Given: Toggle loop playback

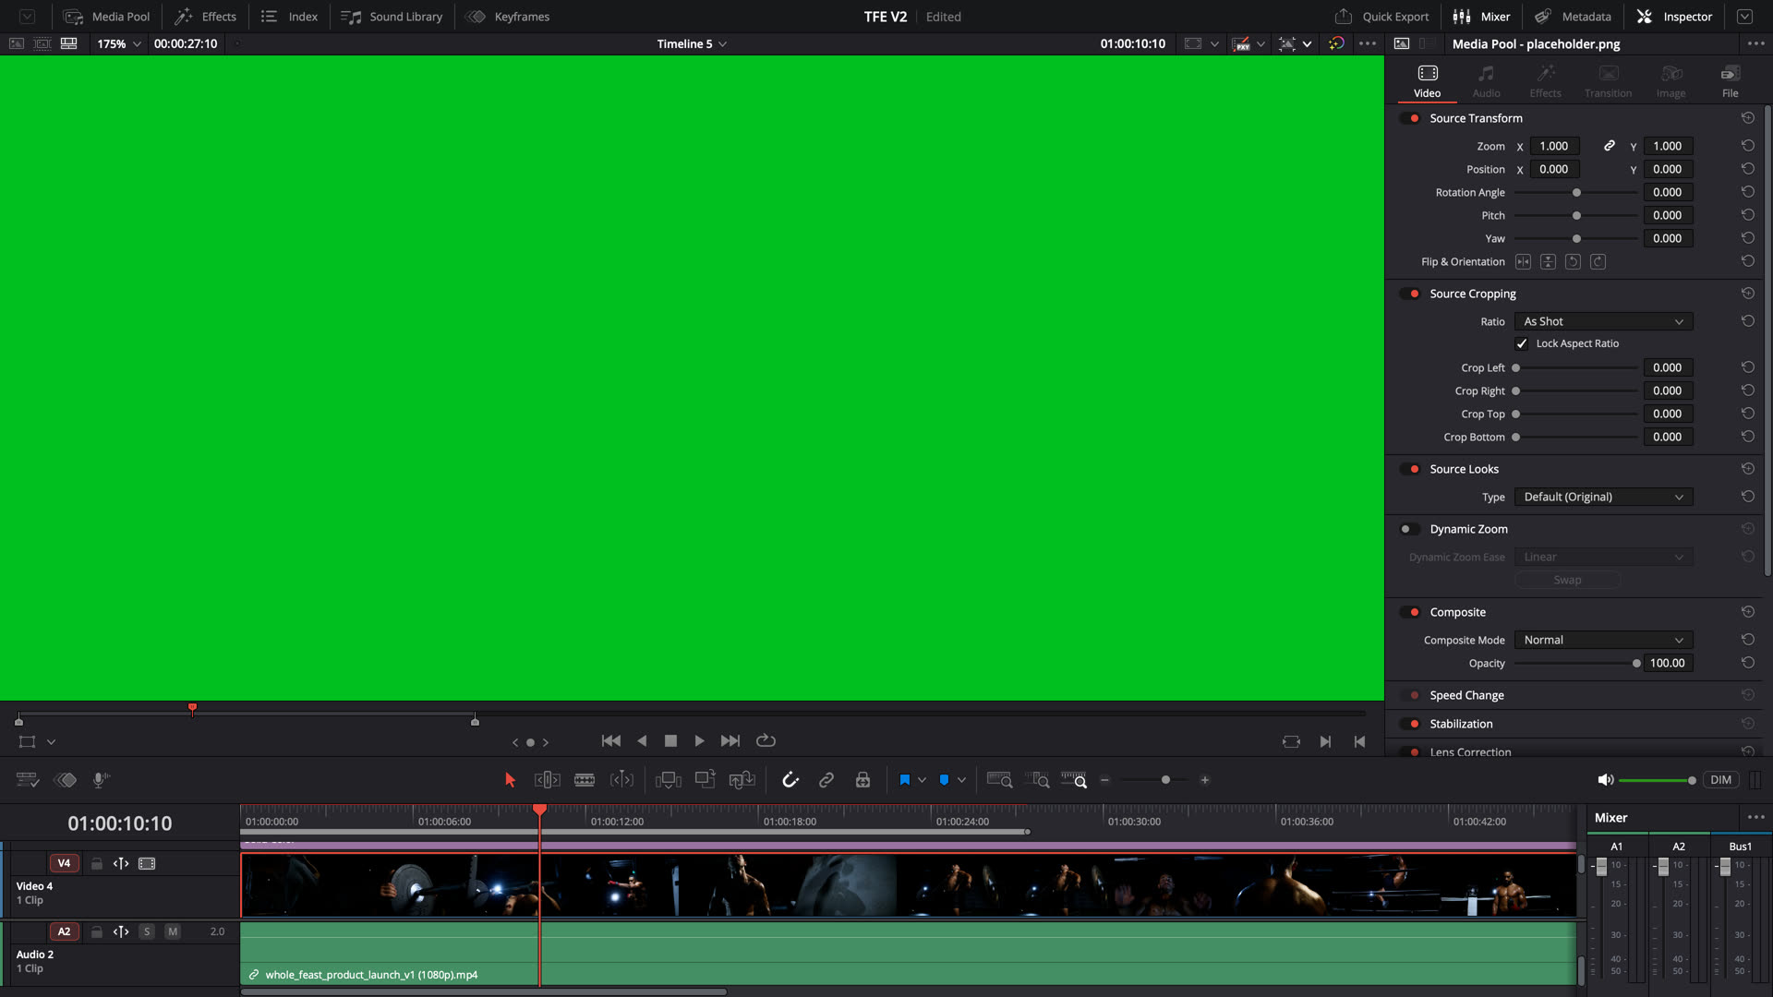Looking at the screenshot, I should click(x=766, y=741).
